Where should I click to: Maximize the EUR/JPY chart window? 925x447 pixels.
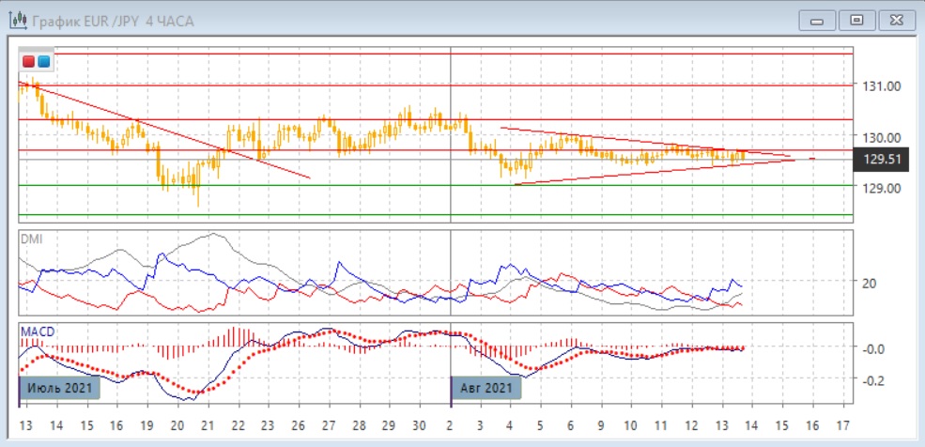856,20
